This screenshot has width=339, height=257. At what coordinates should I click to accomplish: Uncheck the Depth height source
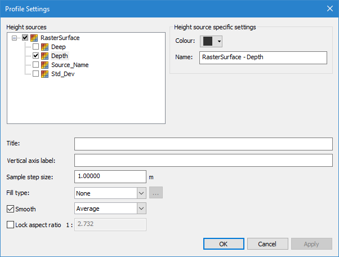tap(35, 56)
